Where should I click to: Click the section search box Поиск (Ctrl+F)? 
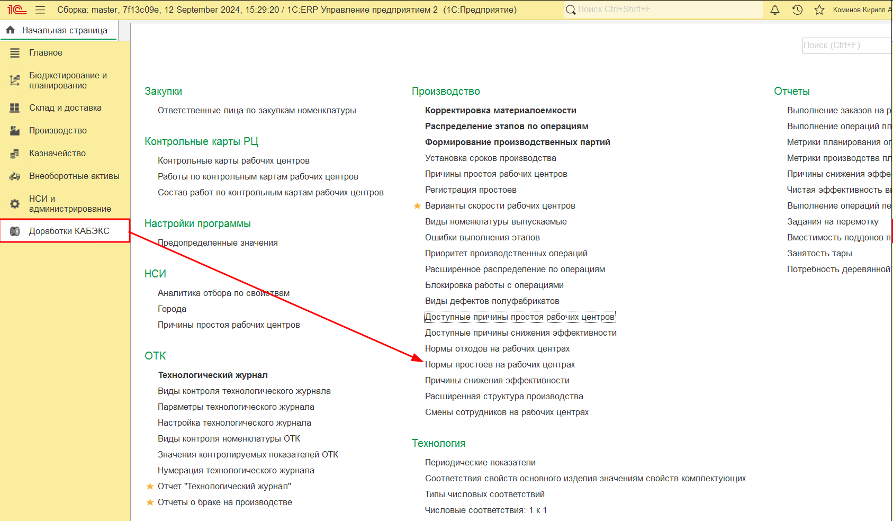847,46
